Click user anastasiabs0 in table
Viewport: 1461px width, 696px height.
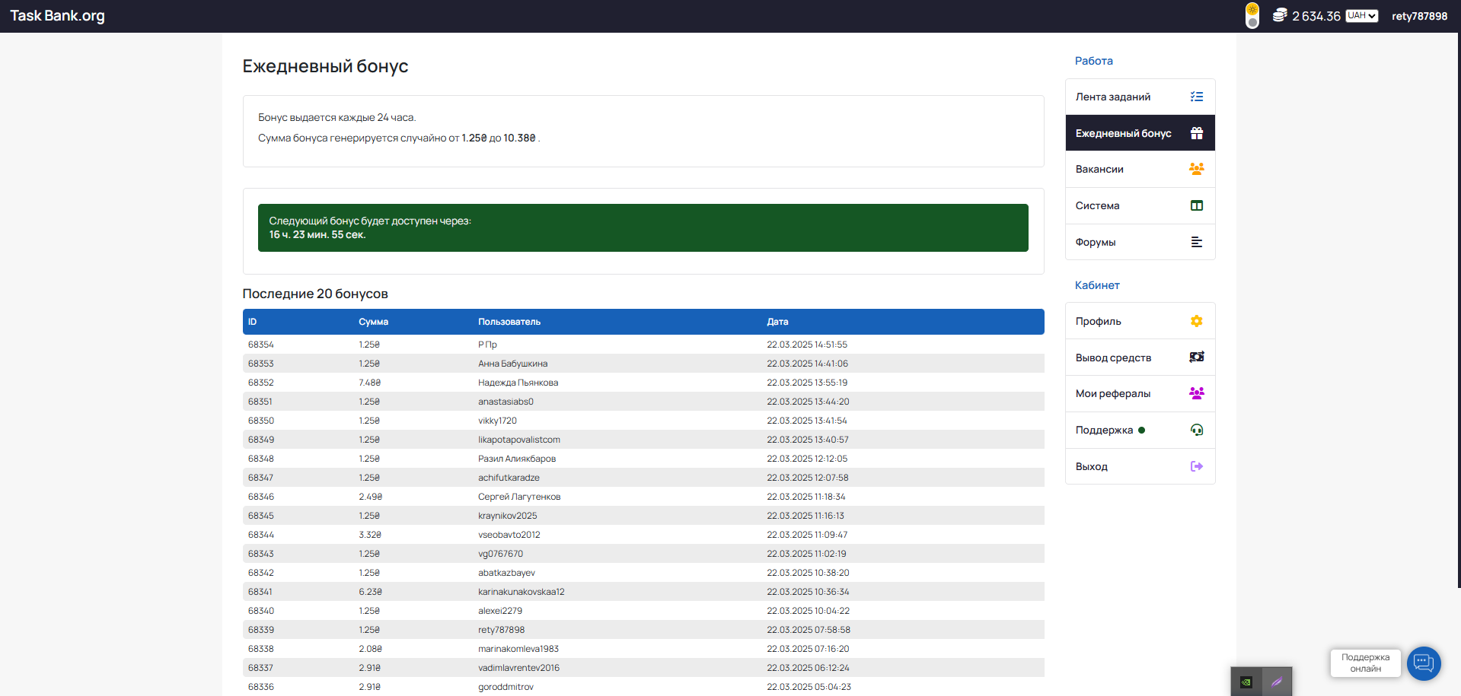[506, 402]
